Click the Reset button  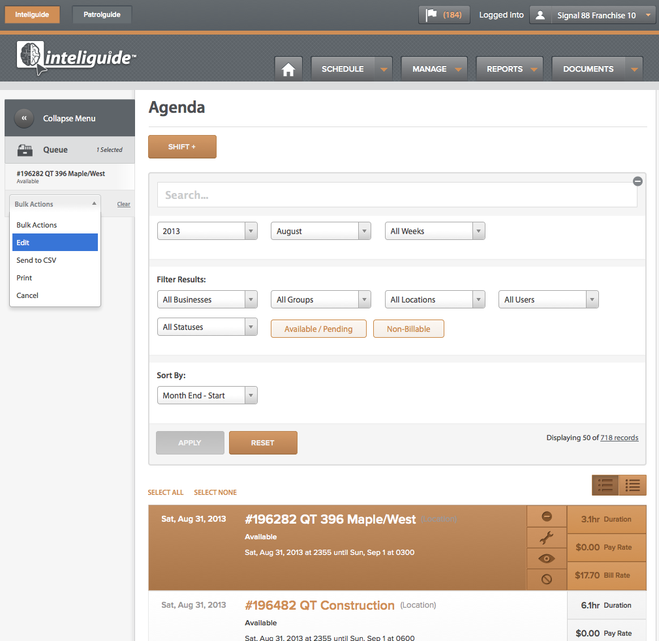(263, 443)
